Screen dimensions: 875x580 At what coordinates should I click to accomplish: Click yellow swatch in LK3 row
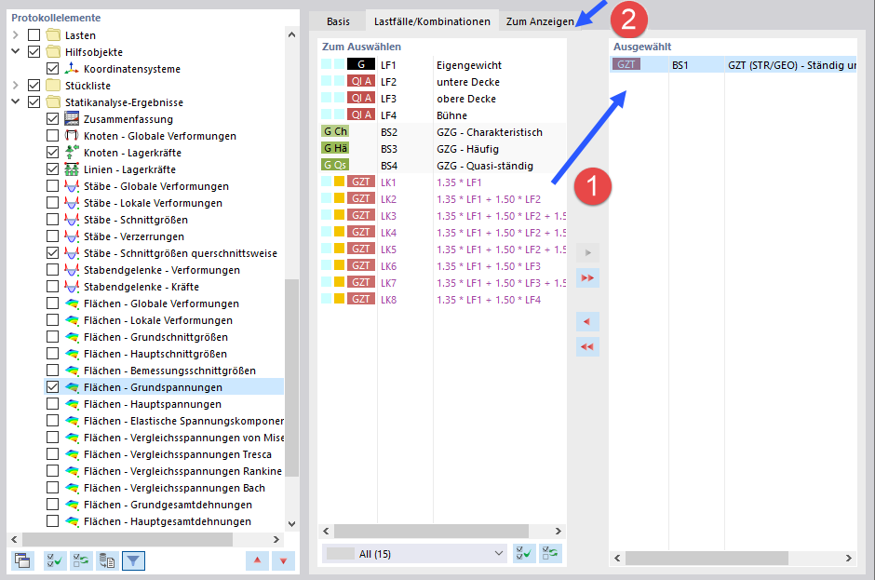pos(339,215)
